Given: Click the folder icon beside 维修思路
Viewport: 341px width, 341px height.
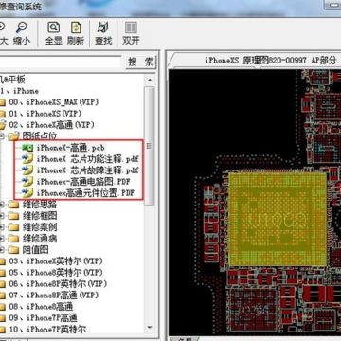Looking at the screenshot, I should [13, 205].
